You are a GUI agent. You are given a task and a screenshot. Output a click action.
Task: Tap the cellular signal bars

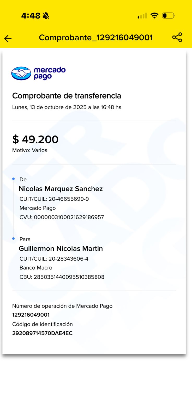click(142, 16)
